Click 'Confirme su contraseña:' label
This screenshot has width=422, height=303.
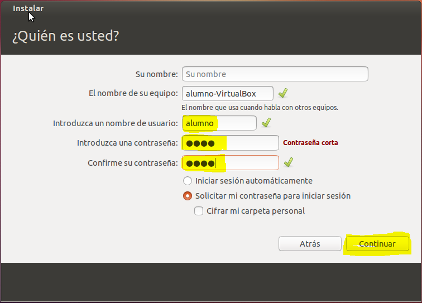tap(133, 163)
